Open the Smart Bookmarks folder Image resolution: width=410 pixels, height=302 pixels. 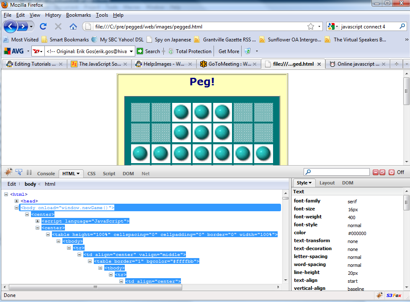pos(65,40)
